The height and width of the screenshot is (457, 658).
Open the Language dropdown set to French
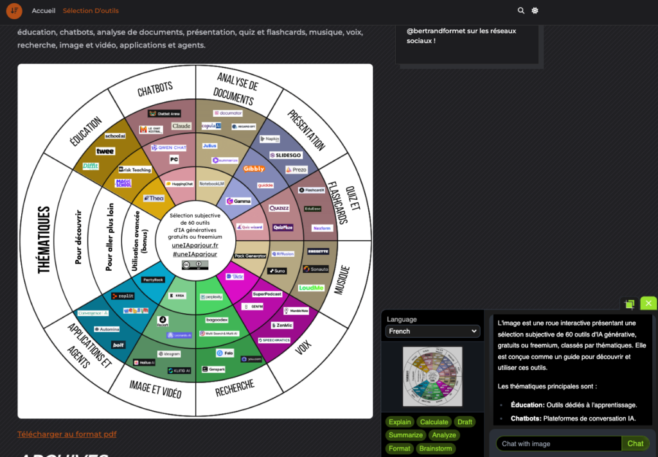pos(432,331)
